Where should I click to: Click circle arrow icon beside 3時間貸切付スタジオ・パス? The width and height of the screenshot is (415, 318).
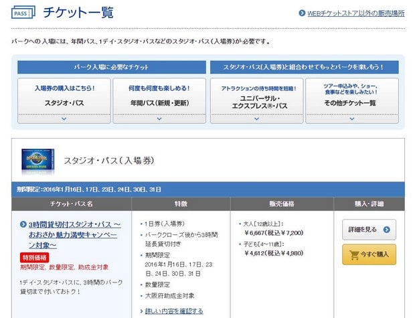click(x=23, y=224)
